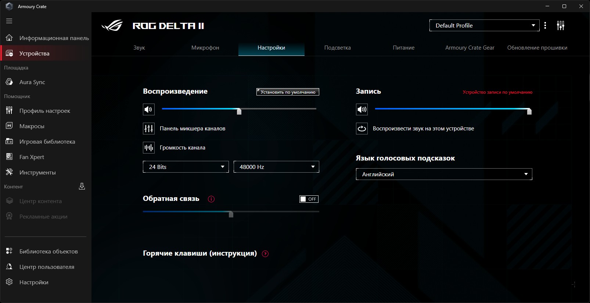Image resolution: width=590 pixels, height=303 pixels.
Task: Click the Библиотека объектов label in the sidebar
Action: [x=48, y=251]
